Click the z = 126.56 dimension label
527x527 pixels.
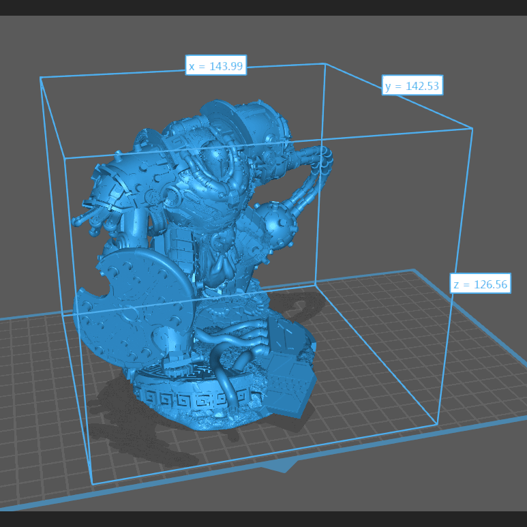pyautogui.click(x=481, y=284)
